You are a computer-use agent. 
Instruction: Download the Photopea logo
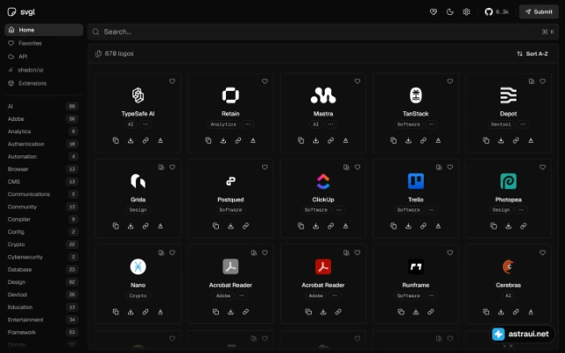pyautogui.click(x=508, y=226)
